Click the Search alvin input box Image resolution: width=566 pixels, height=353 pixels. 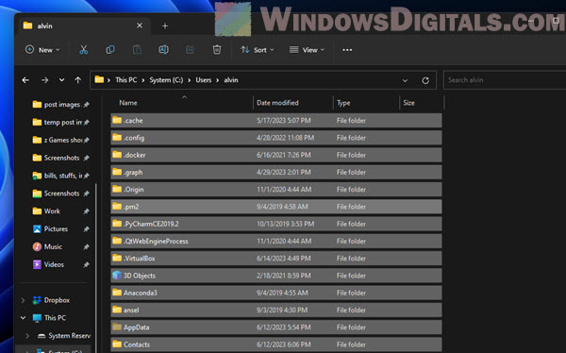(x=505, y=80)
